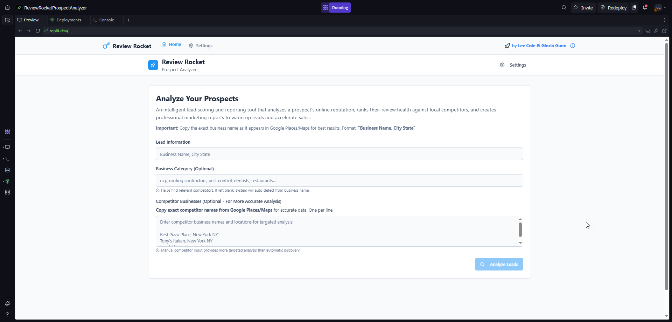Screen dimensions: 672x322
Task: Click the Invite button
Action: pos(583,7)
